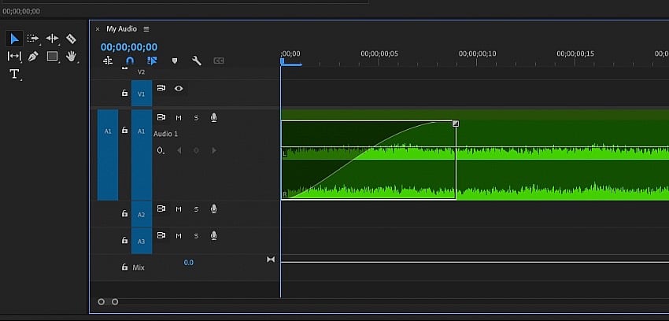The image size is (669, 321).
Task: Open A1 show keyframes menu
Action: 161,150
